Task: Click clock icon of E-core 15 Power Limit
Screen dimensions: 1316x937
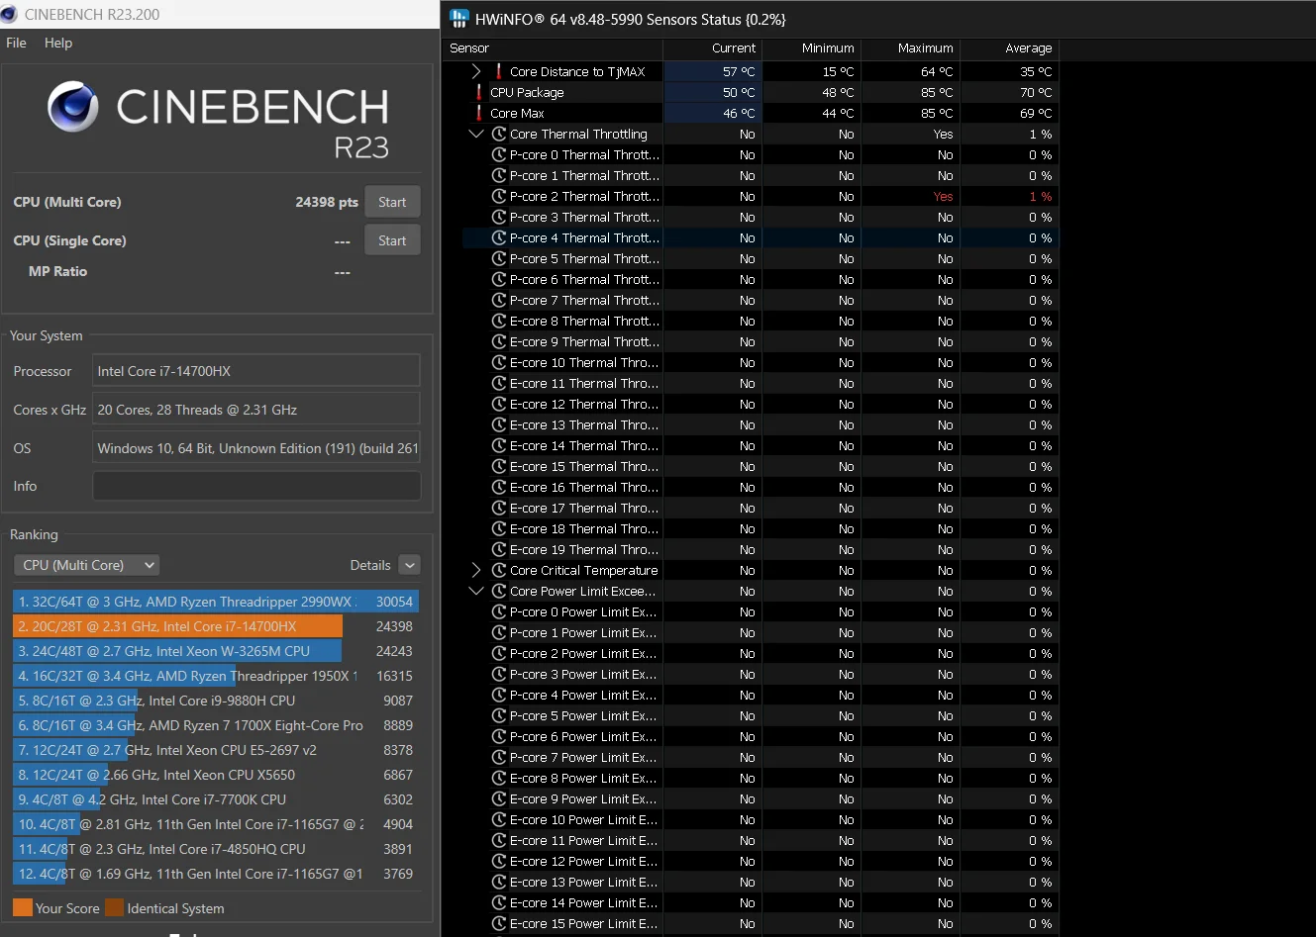Action: [499, 923]
